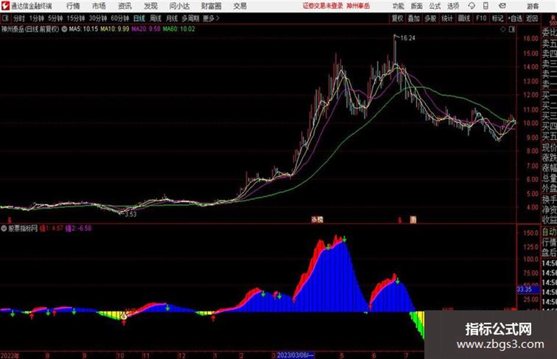
Task: Open the 公式 menu
Action: 435,6
